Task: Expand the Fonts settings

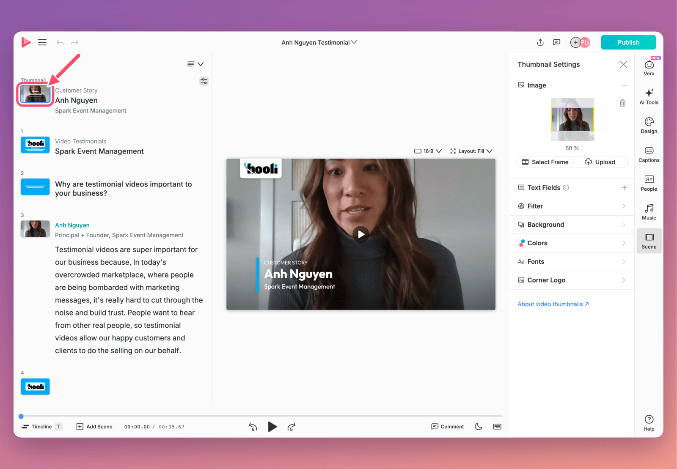Action: point(572,262)
